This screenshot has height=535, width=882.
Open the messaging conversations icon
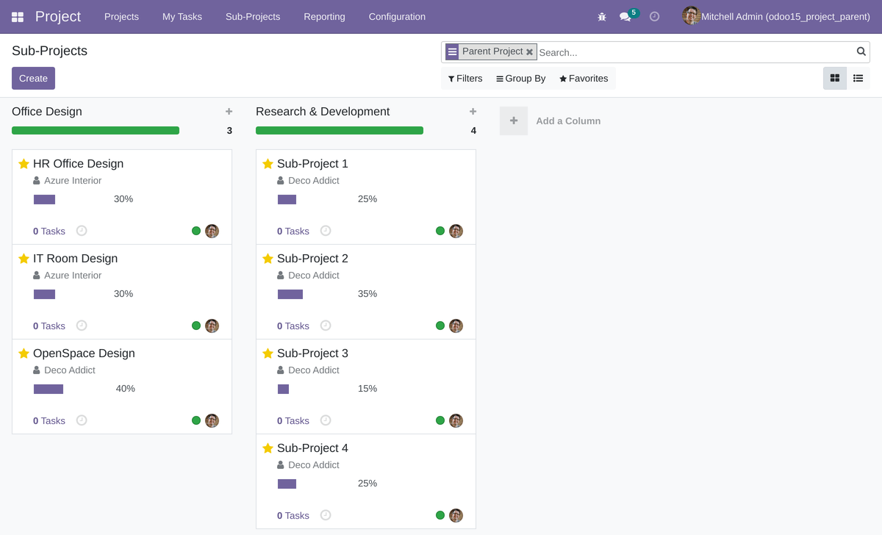[625, 16]
